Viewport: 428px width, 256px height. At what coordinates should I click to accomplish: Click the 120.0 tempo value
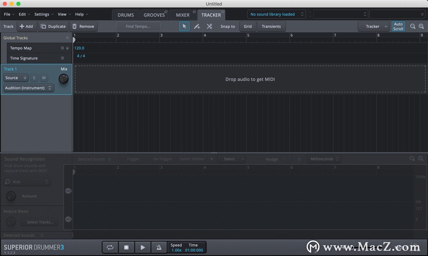pos(79,48)
